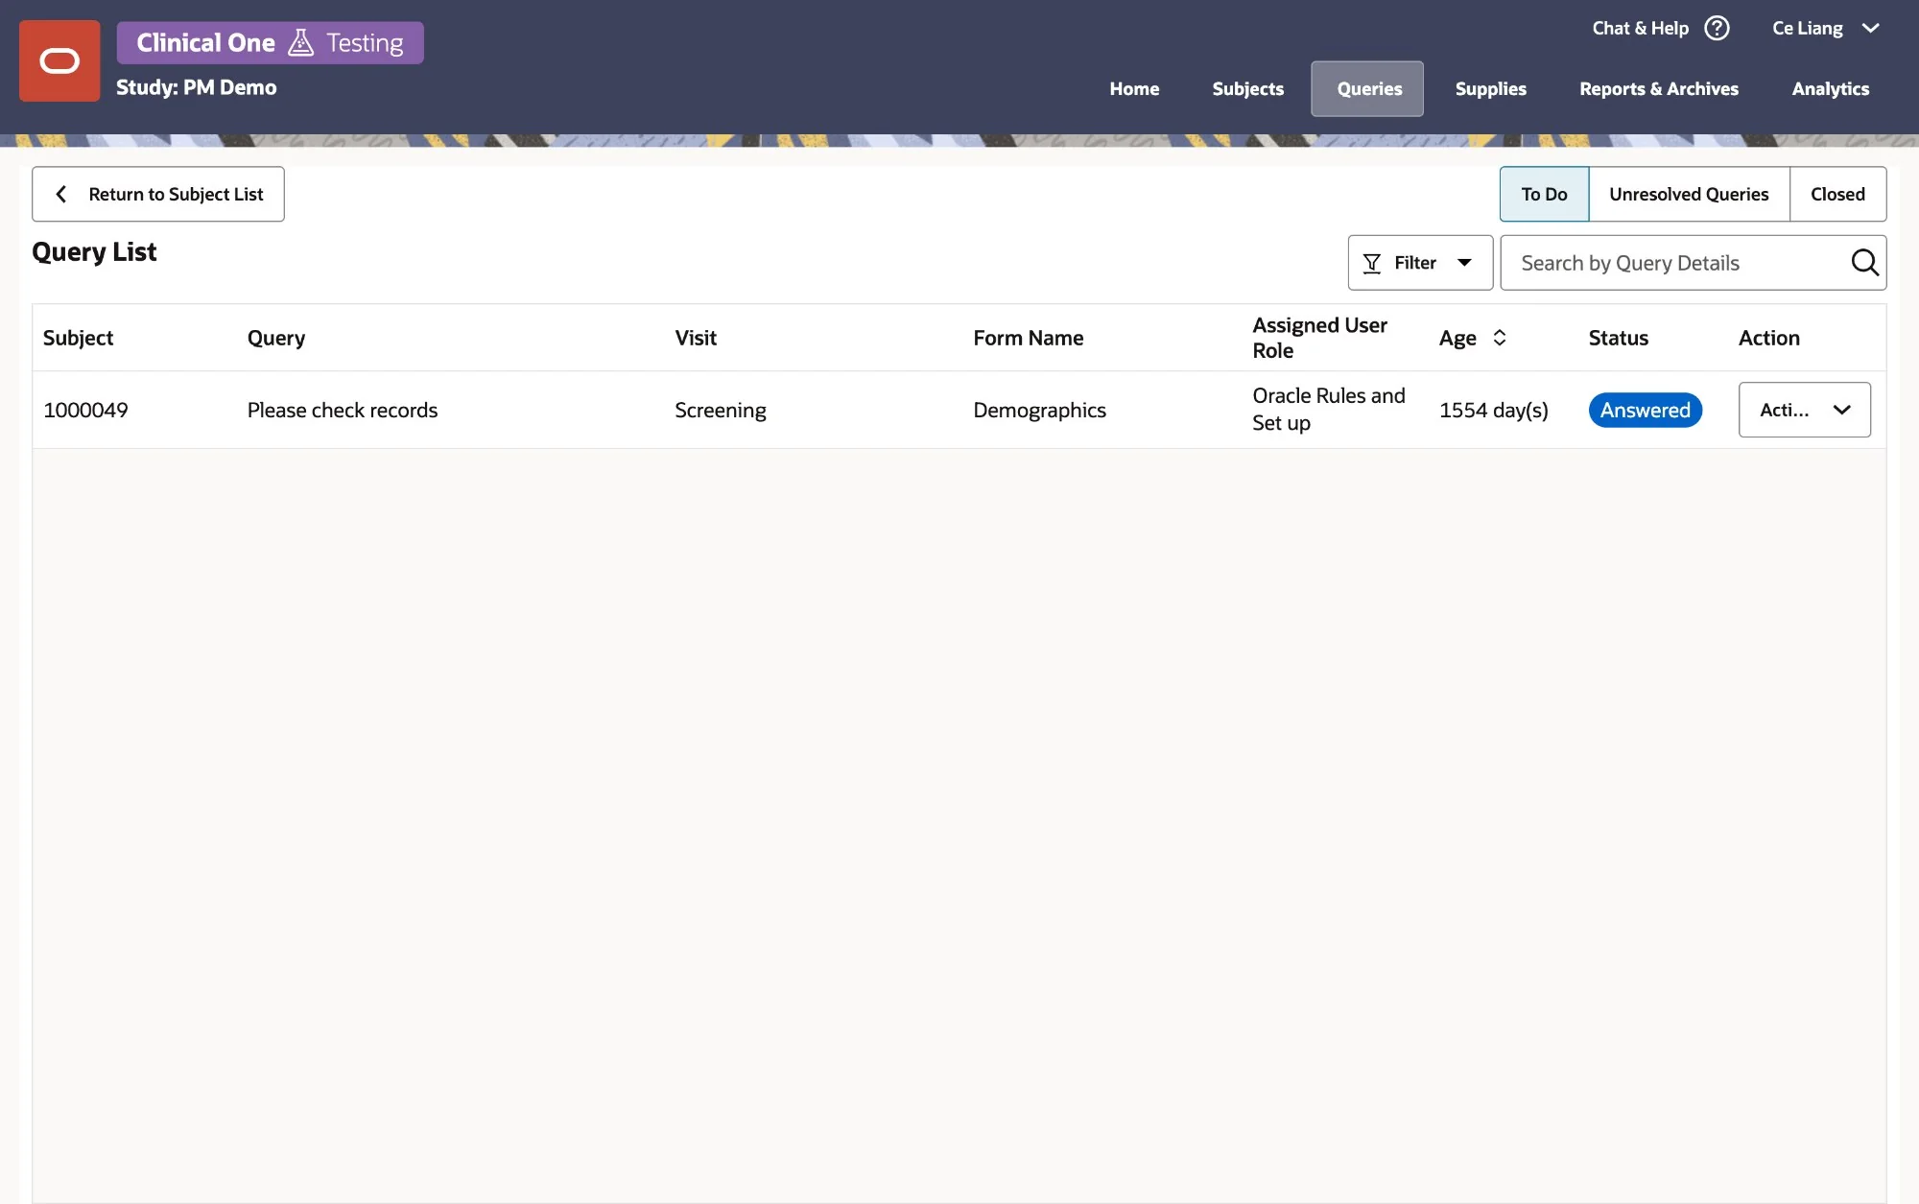The height and width of the screenshot is (1204, 1919).
Task: Open the Supplies menu
Action: coord(1490,88)
